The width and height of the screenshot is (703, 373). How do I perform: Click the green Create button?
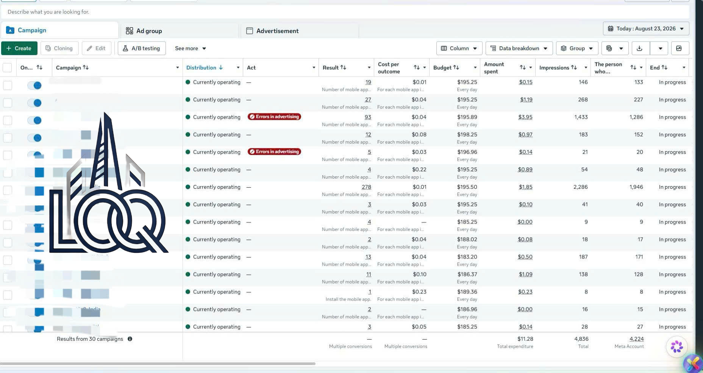click(19, 48)
